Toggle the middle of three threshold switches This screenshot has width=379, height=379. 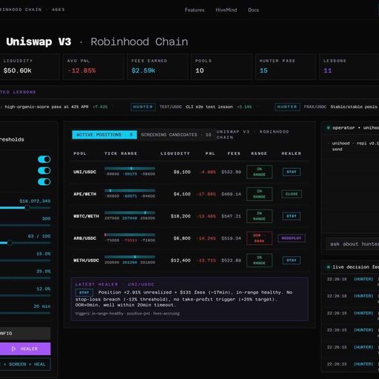pyautogui.click(x=44, y=171)
